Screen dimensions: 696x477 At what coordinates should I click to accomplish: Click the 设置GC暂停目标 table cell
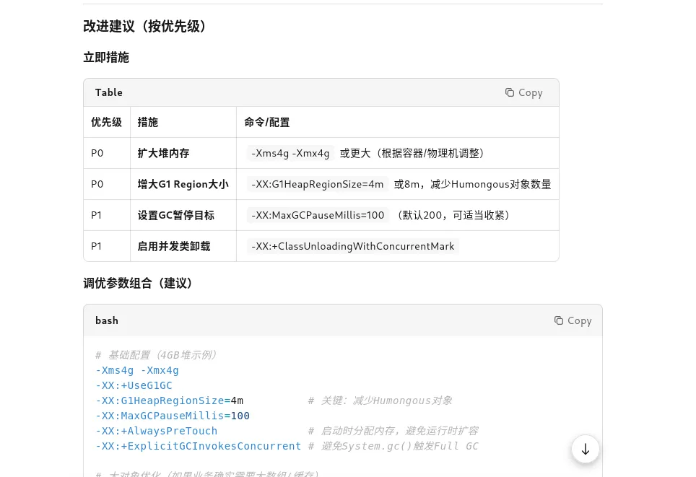(x=175, y=216)
